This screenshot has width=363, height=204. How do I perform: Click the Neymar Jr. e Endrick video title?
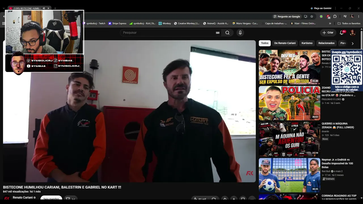click(337, 163)
